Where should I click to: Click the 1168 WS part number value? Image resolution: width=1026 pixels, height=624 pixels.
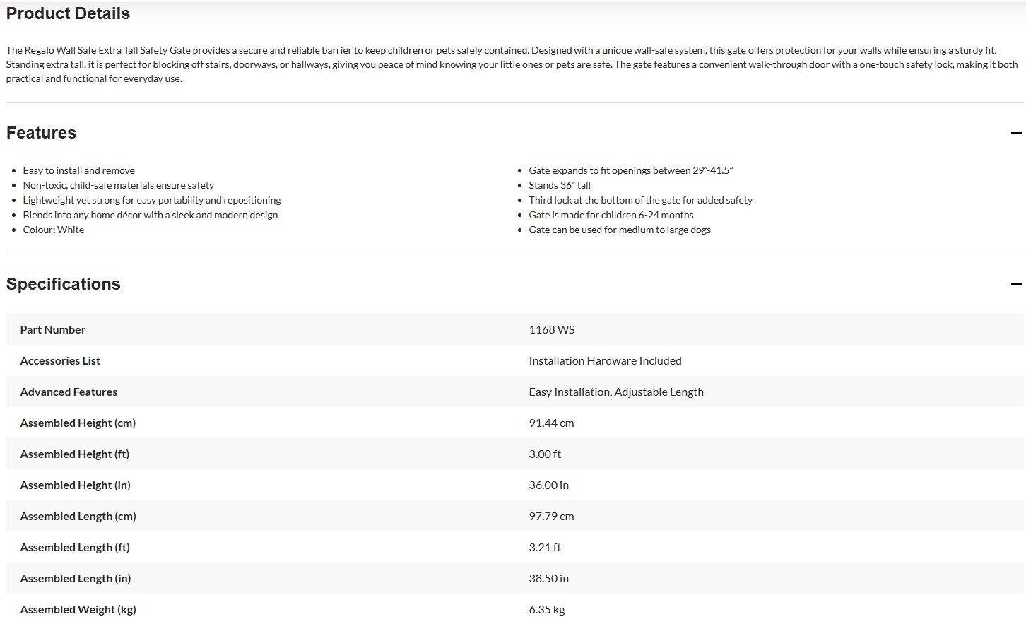[x=552, y=329]
